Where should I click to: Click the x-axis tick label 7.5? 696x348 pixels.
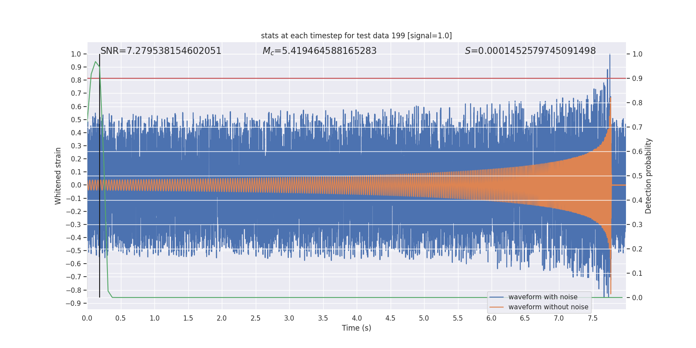coord(592,318)
